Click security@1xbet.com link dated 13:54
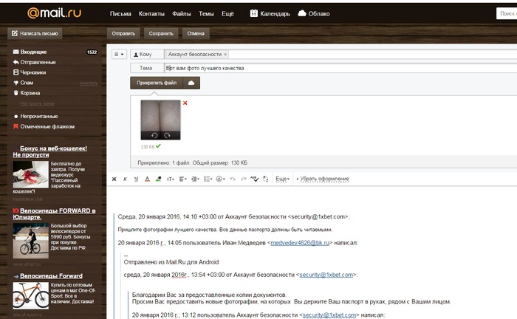The height and width of the screenshot is (319, 517). [326, 275]
